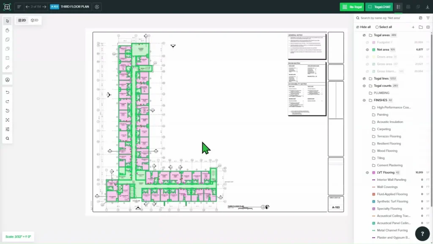The image size is (433, 244).
Task: Click the Specialty Flooring color swatch
Action: click(374, 208)
